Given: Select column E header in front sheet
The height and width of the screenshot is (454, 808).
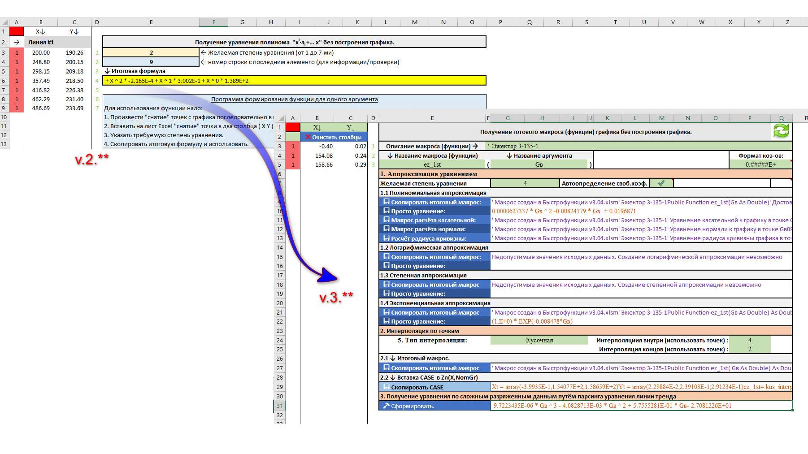Looking at the screenshot, I should pyautogui.click(x=432, y=118).
